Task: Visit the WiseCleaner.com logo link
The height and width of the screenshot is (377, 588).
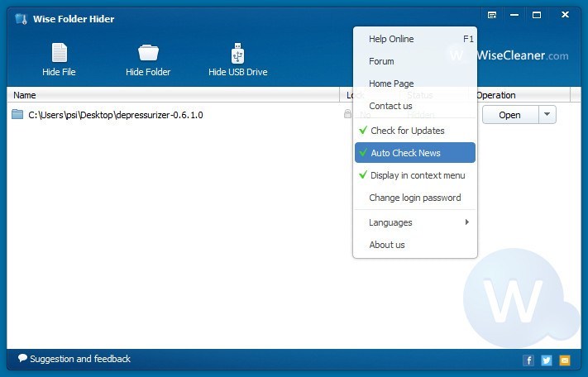Action: pyautogui.click(x=523, y=55)
